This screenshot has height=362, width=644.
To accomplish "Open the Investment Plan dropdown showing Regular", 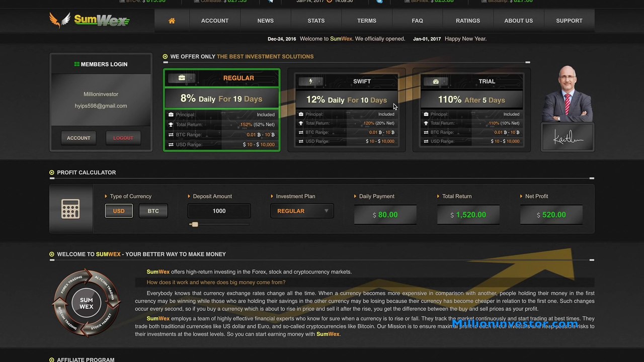I will 302,211.
